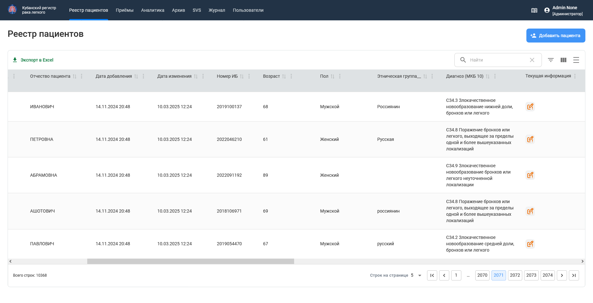Image resolution: width=593 pixels, height=303 pixels.
Task: Click the Admin user account icon
Action: tap(547, 10)
